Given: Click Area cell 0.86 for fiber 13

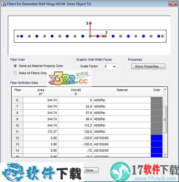Looking at the screenshot, I should click(x=41, y=144).
